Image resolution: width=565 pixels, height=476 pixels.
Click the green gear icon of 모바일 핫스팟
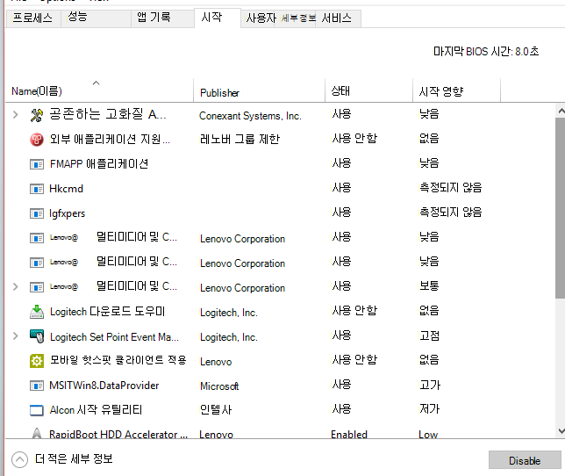coord(36,361)
